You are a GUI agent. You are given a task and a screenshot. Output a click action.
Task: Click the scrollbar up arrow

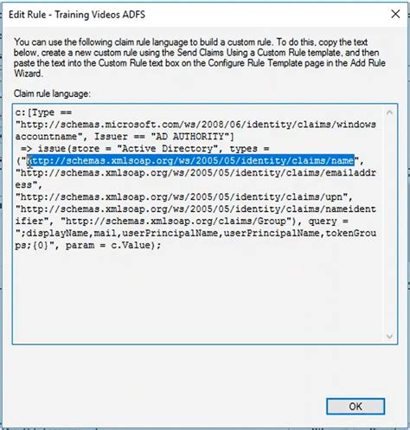(389, 112)
